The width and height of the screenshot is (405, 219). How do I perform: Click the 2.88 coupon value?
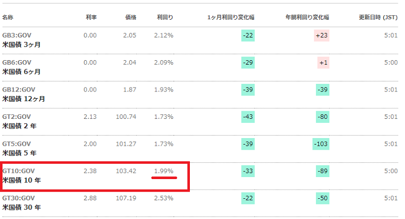[90, 198]
